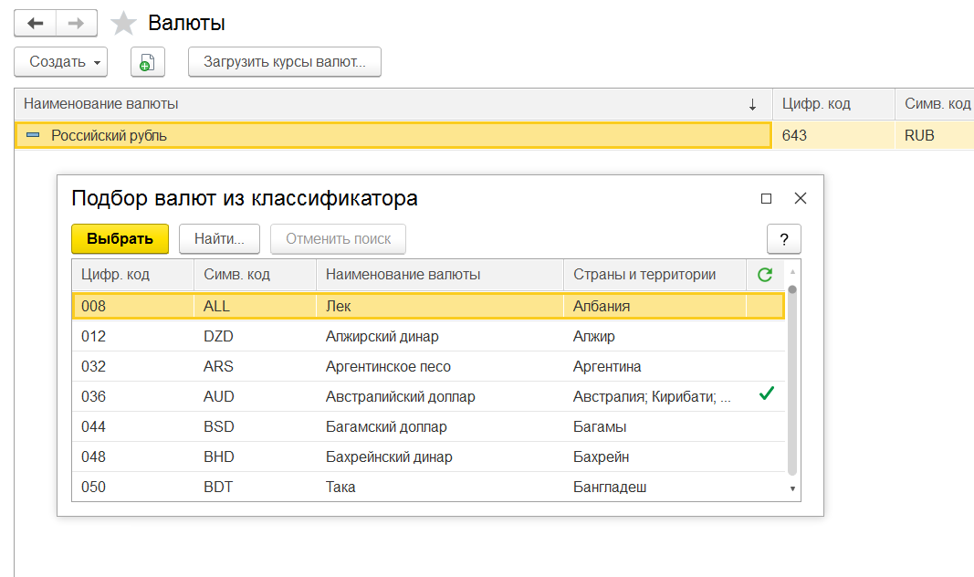This screenshot has width=974, height=577.
Task: Select the Аргентинское песо row
Action: (x=429, y=366)
